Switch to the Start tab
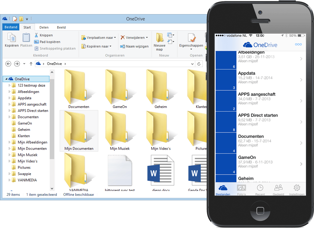The width and height of the screenshot is (314, 228). [x=27, y=27]
